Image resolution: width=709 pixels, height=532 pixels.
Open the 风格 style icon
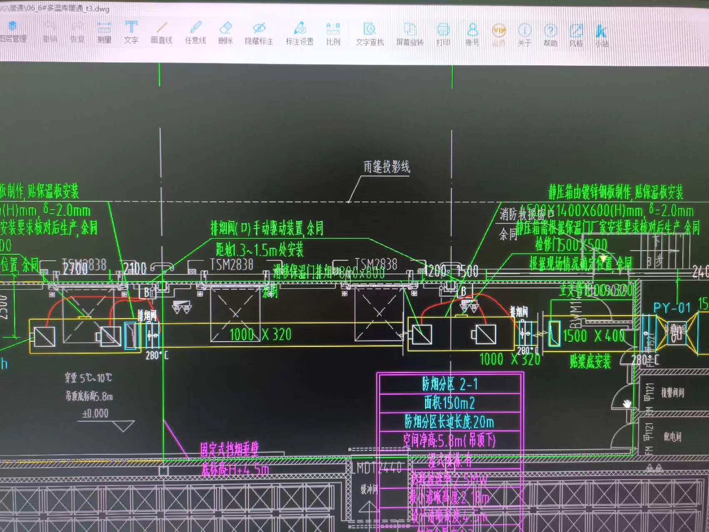click(x=576, y=36)
